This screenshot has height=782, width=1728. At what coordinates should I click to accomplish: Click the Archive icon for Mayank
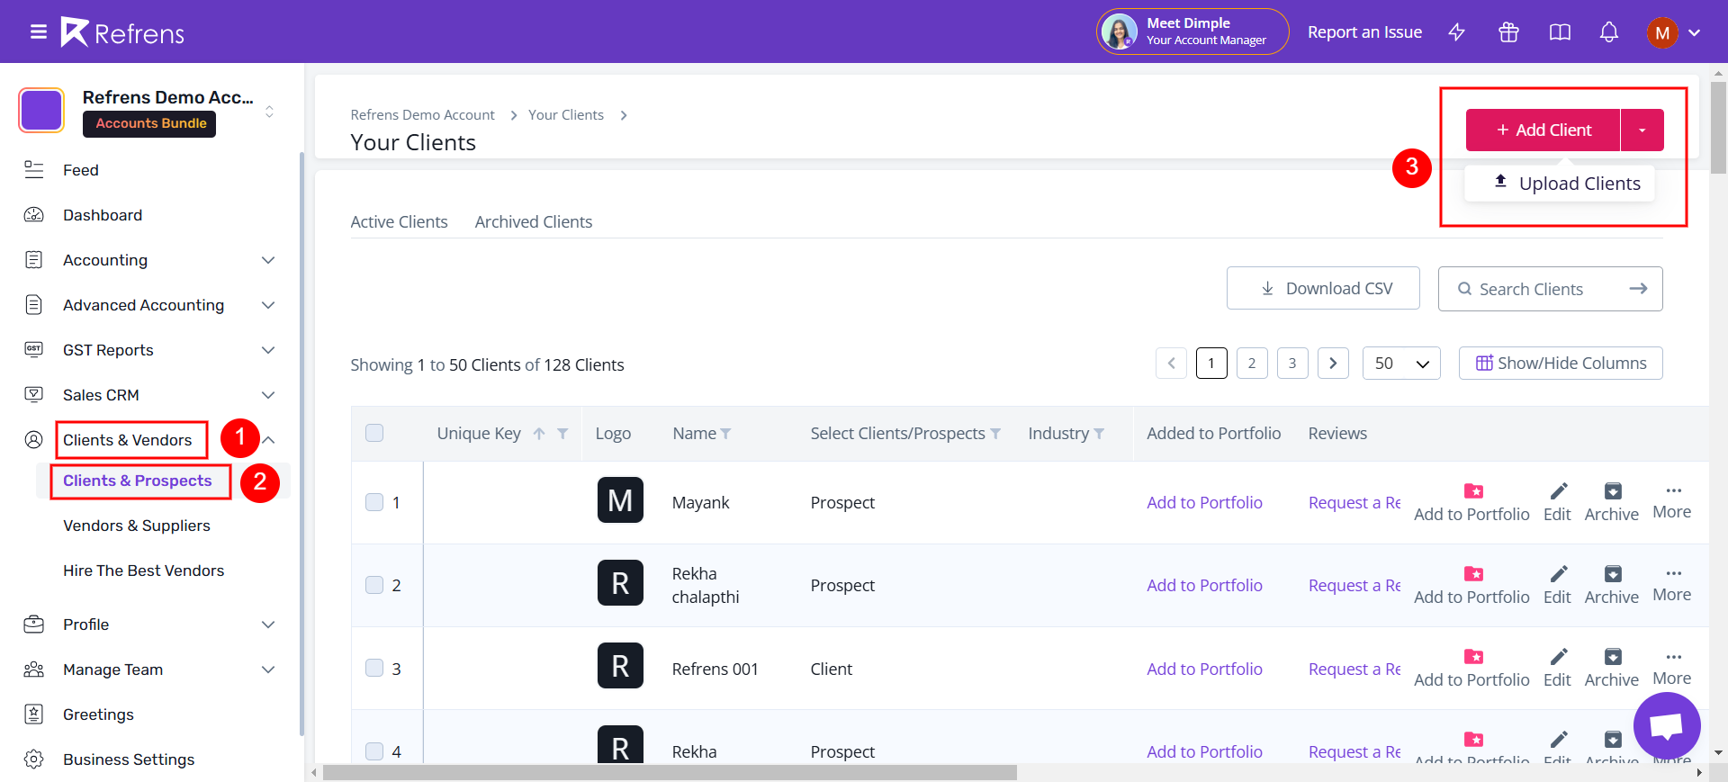1613,491
